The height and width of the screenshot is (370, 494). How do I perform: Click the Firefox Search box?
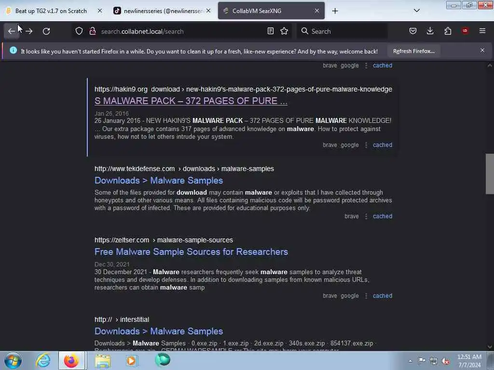click(x=342, y=31)
